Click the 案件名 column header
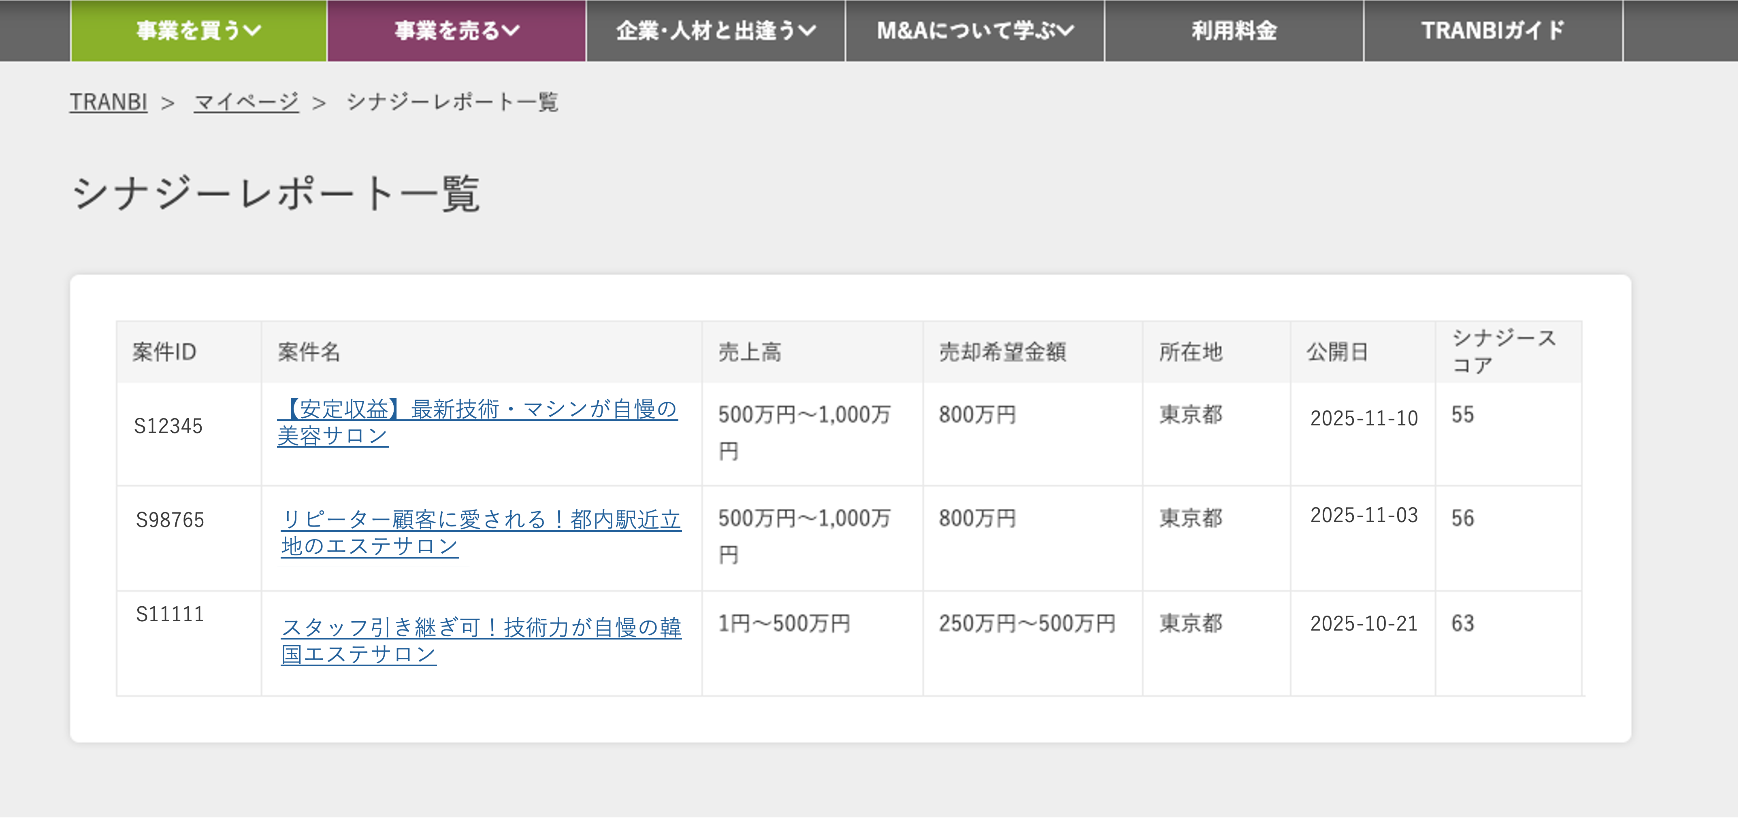 coord(309,352)
